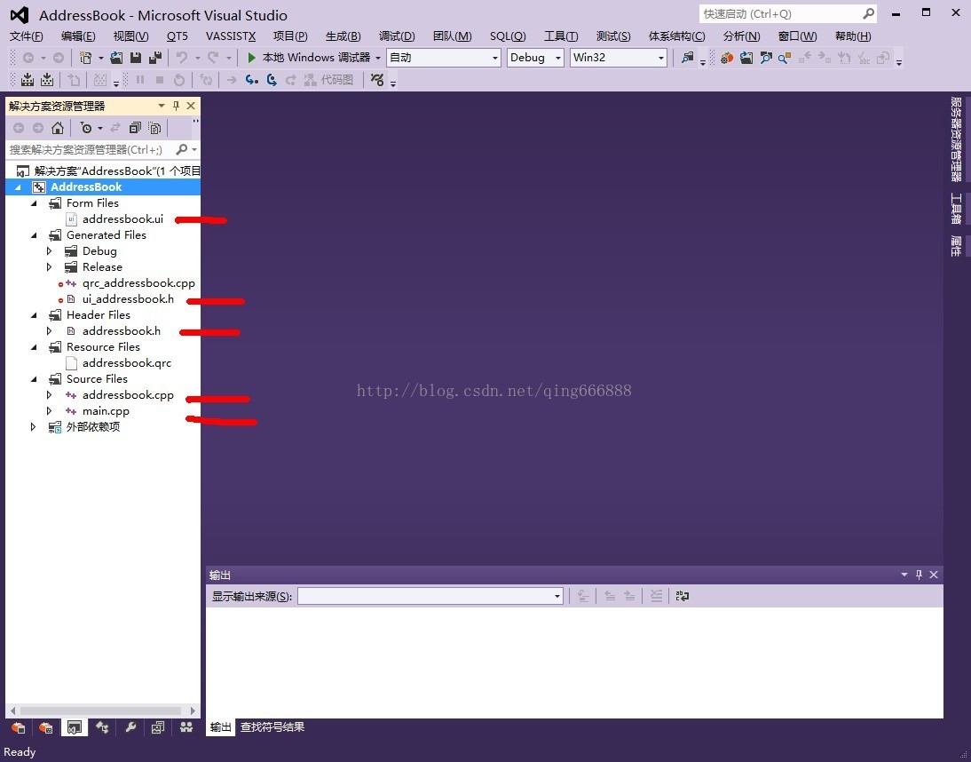The height and width of the screenshot is (762, 971).
Task: Click the Step Over debug icon
Action: click(272, 80)
